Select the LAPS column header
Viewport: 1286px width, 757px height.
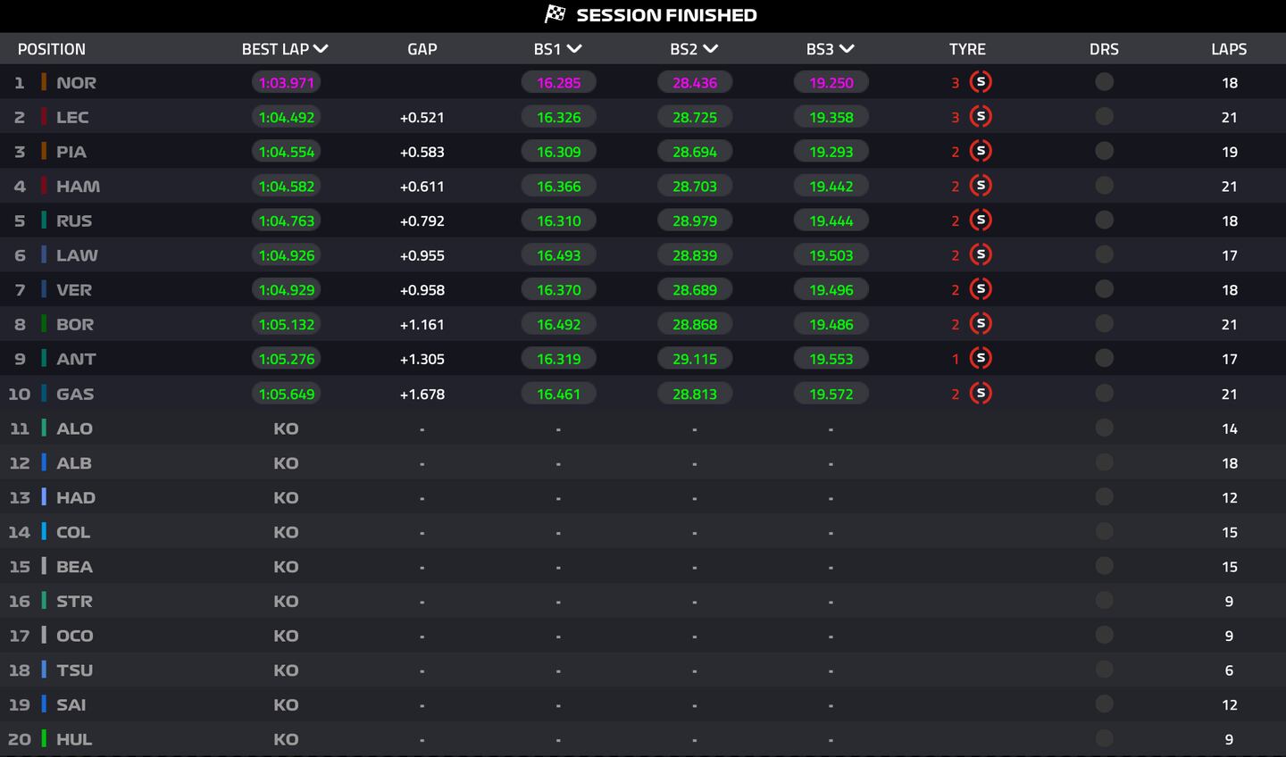(1230, 49)
